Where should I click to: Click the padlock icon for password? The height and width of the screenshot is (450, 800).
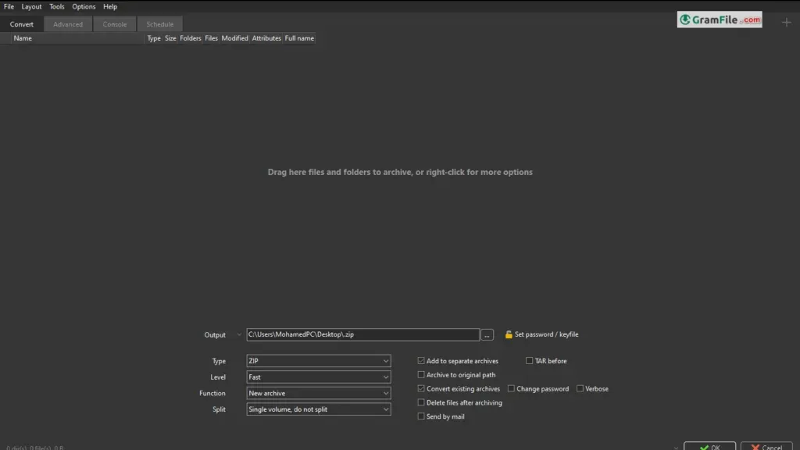pos(509,334)
